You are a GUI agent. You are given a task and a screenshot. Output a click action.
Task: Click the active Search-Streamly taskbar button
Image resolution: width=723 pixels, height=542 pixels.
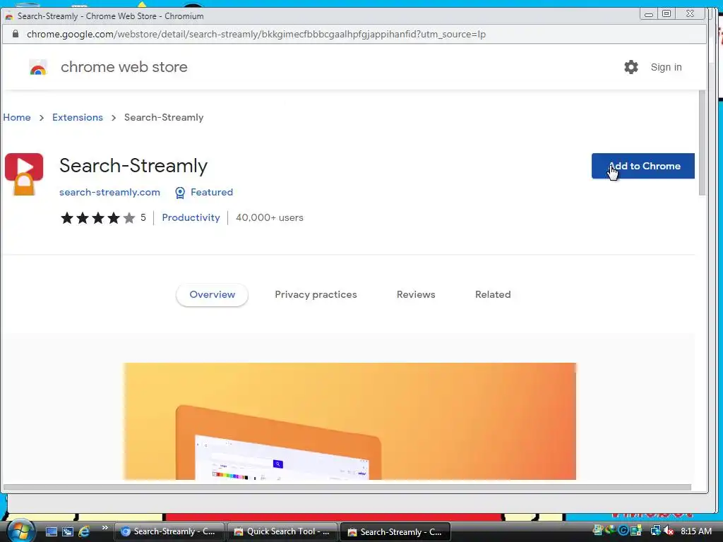(x=395, y=532)
